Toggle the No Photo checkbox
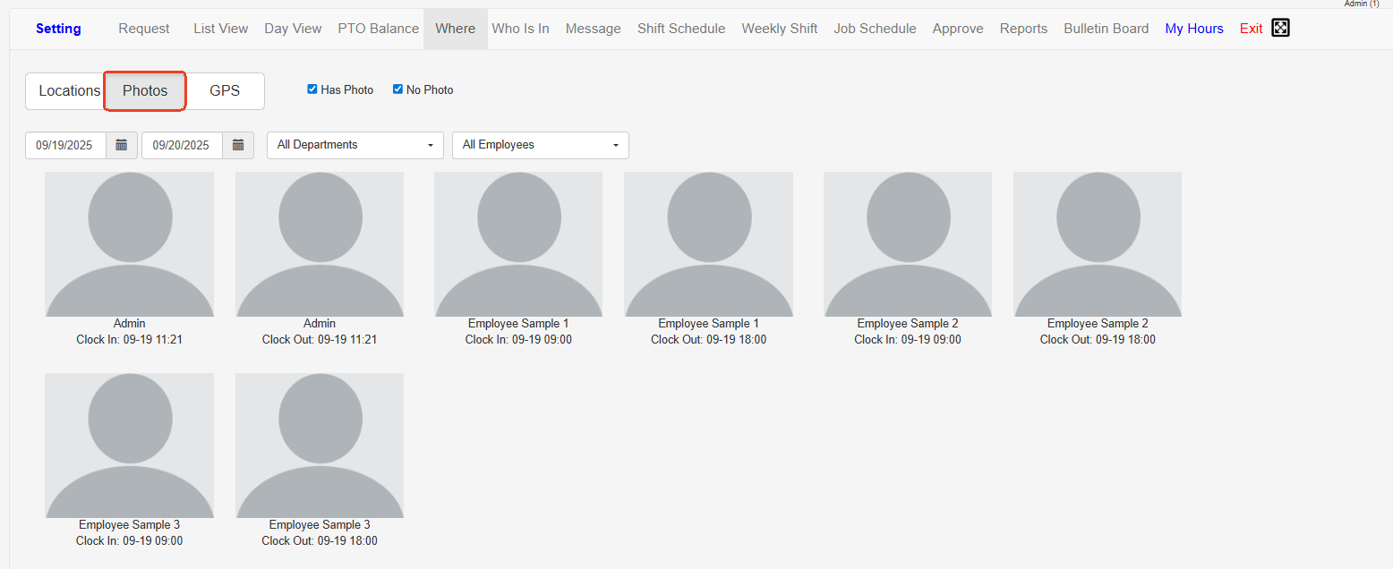This screenshot has height=569, width=1393. point(397,89)
